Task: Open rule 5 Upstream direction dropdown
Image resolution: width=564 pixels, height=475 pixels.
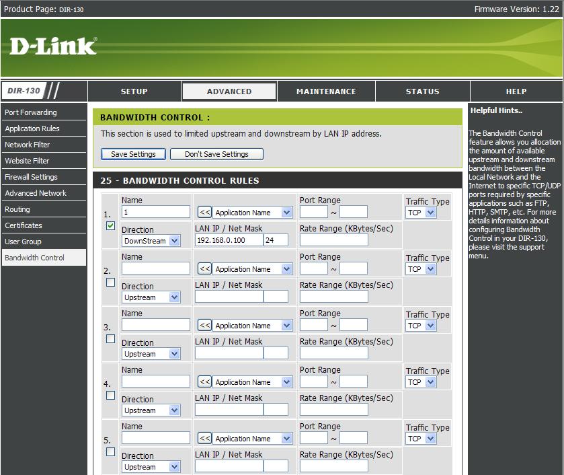Action: pyautogui.click(x=151, y=467)
